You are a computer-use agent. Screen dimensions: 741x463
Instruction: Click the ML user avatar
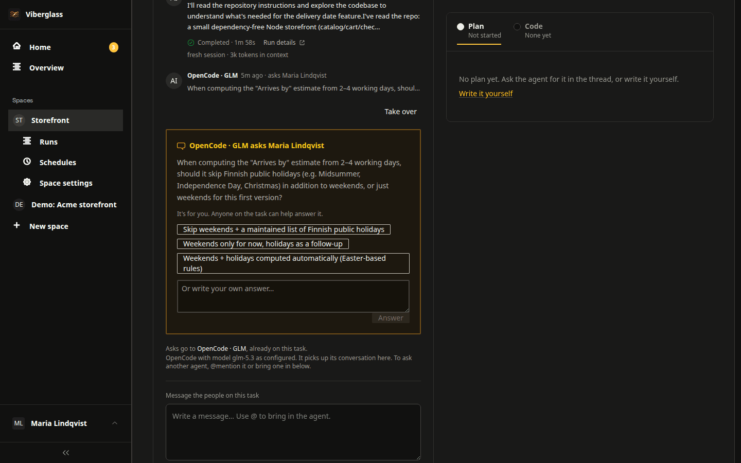coord(19,423)
